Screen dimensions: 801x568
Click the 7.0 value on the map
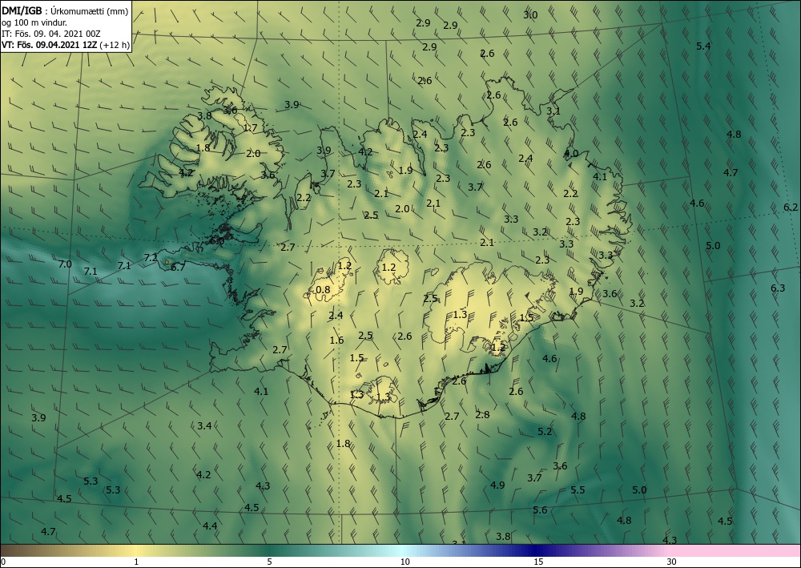click(65, 264)
